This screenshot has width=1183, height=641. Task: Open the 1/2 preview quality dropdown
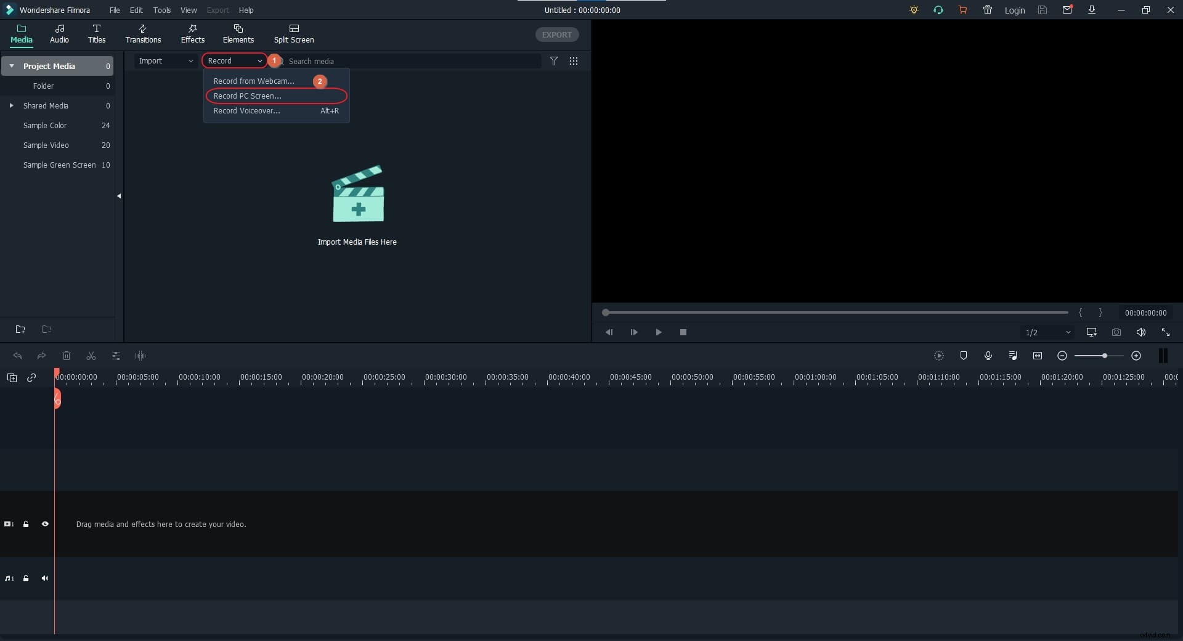(1047, 332)
